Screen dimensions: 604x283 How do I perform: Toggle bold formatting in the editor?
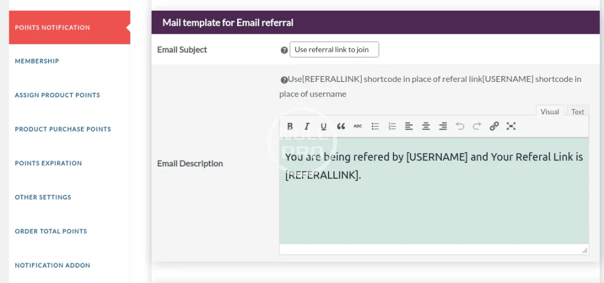[x=290, y=126]
